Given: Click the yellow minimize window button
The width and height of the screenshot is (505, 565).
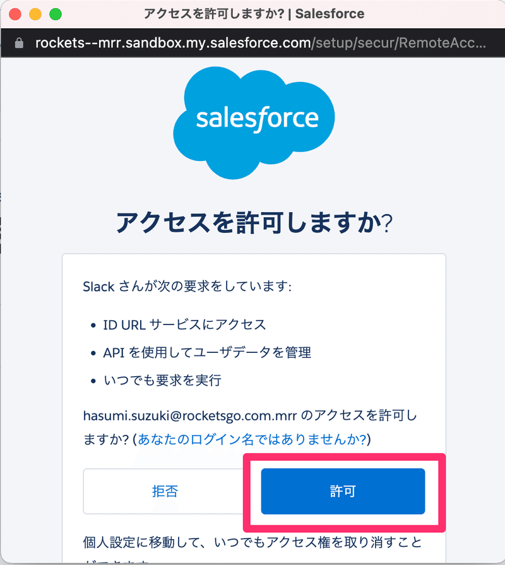Looking at the screenshot, I should click(35, 14).
